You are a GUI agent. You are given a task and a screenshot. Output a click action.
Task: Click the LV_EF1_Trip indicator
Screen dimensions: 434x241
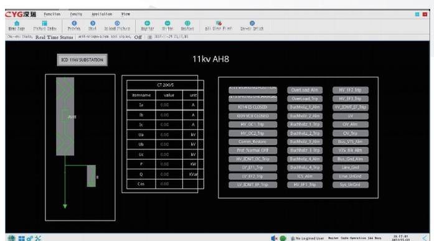[x=253, y=168]
